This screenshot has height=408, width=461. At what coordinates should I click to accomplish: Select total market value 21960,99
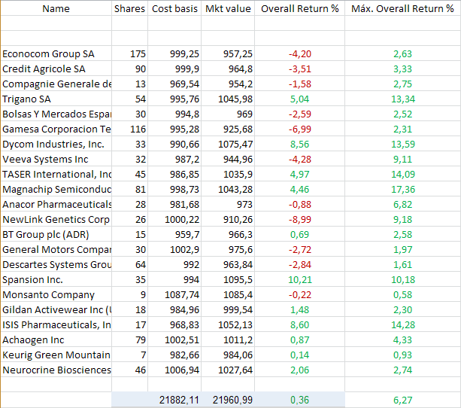pyautogui.click(x=228, y=400)
